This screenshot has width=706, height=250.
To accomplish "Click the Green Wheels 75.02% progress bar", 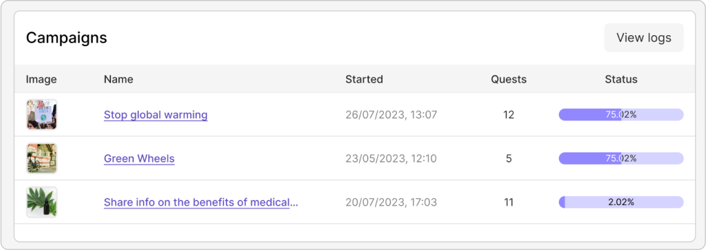I will point(621,158).
